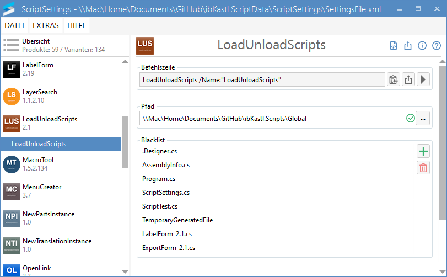Image resolution: width=447 pixels, height=277 pixels.
Task: Add a new Blacklist entry with plus
Action: (x=423, y=151)
